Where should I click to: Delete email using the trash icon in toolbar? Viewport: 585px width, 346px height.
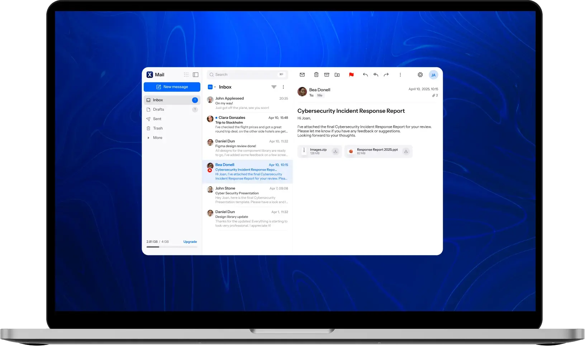[316, 75]
